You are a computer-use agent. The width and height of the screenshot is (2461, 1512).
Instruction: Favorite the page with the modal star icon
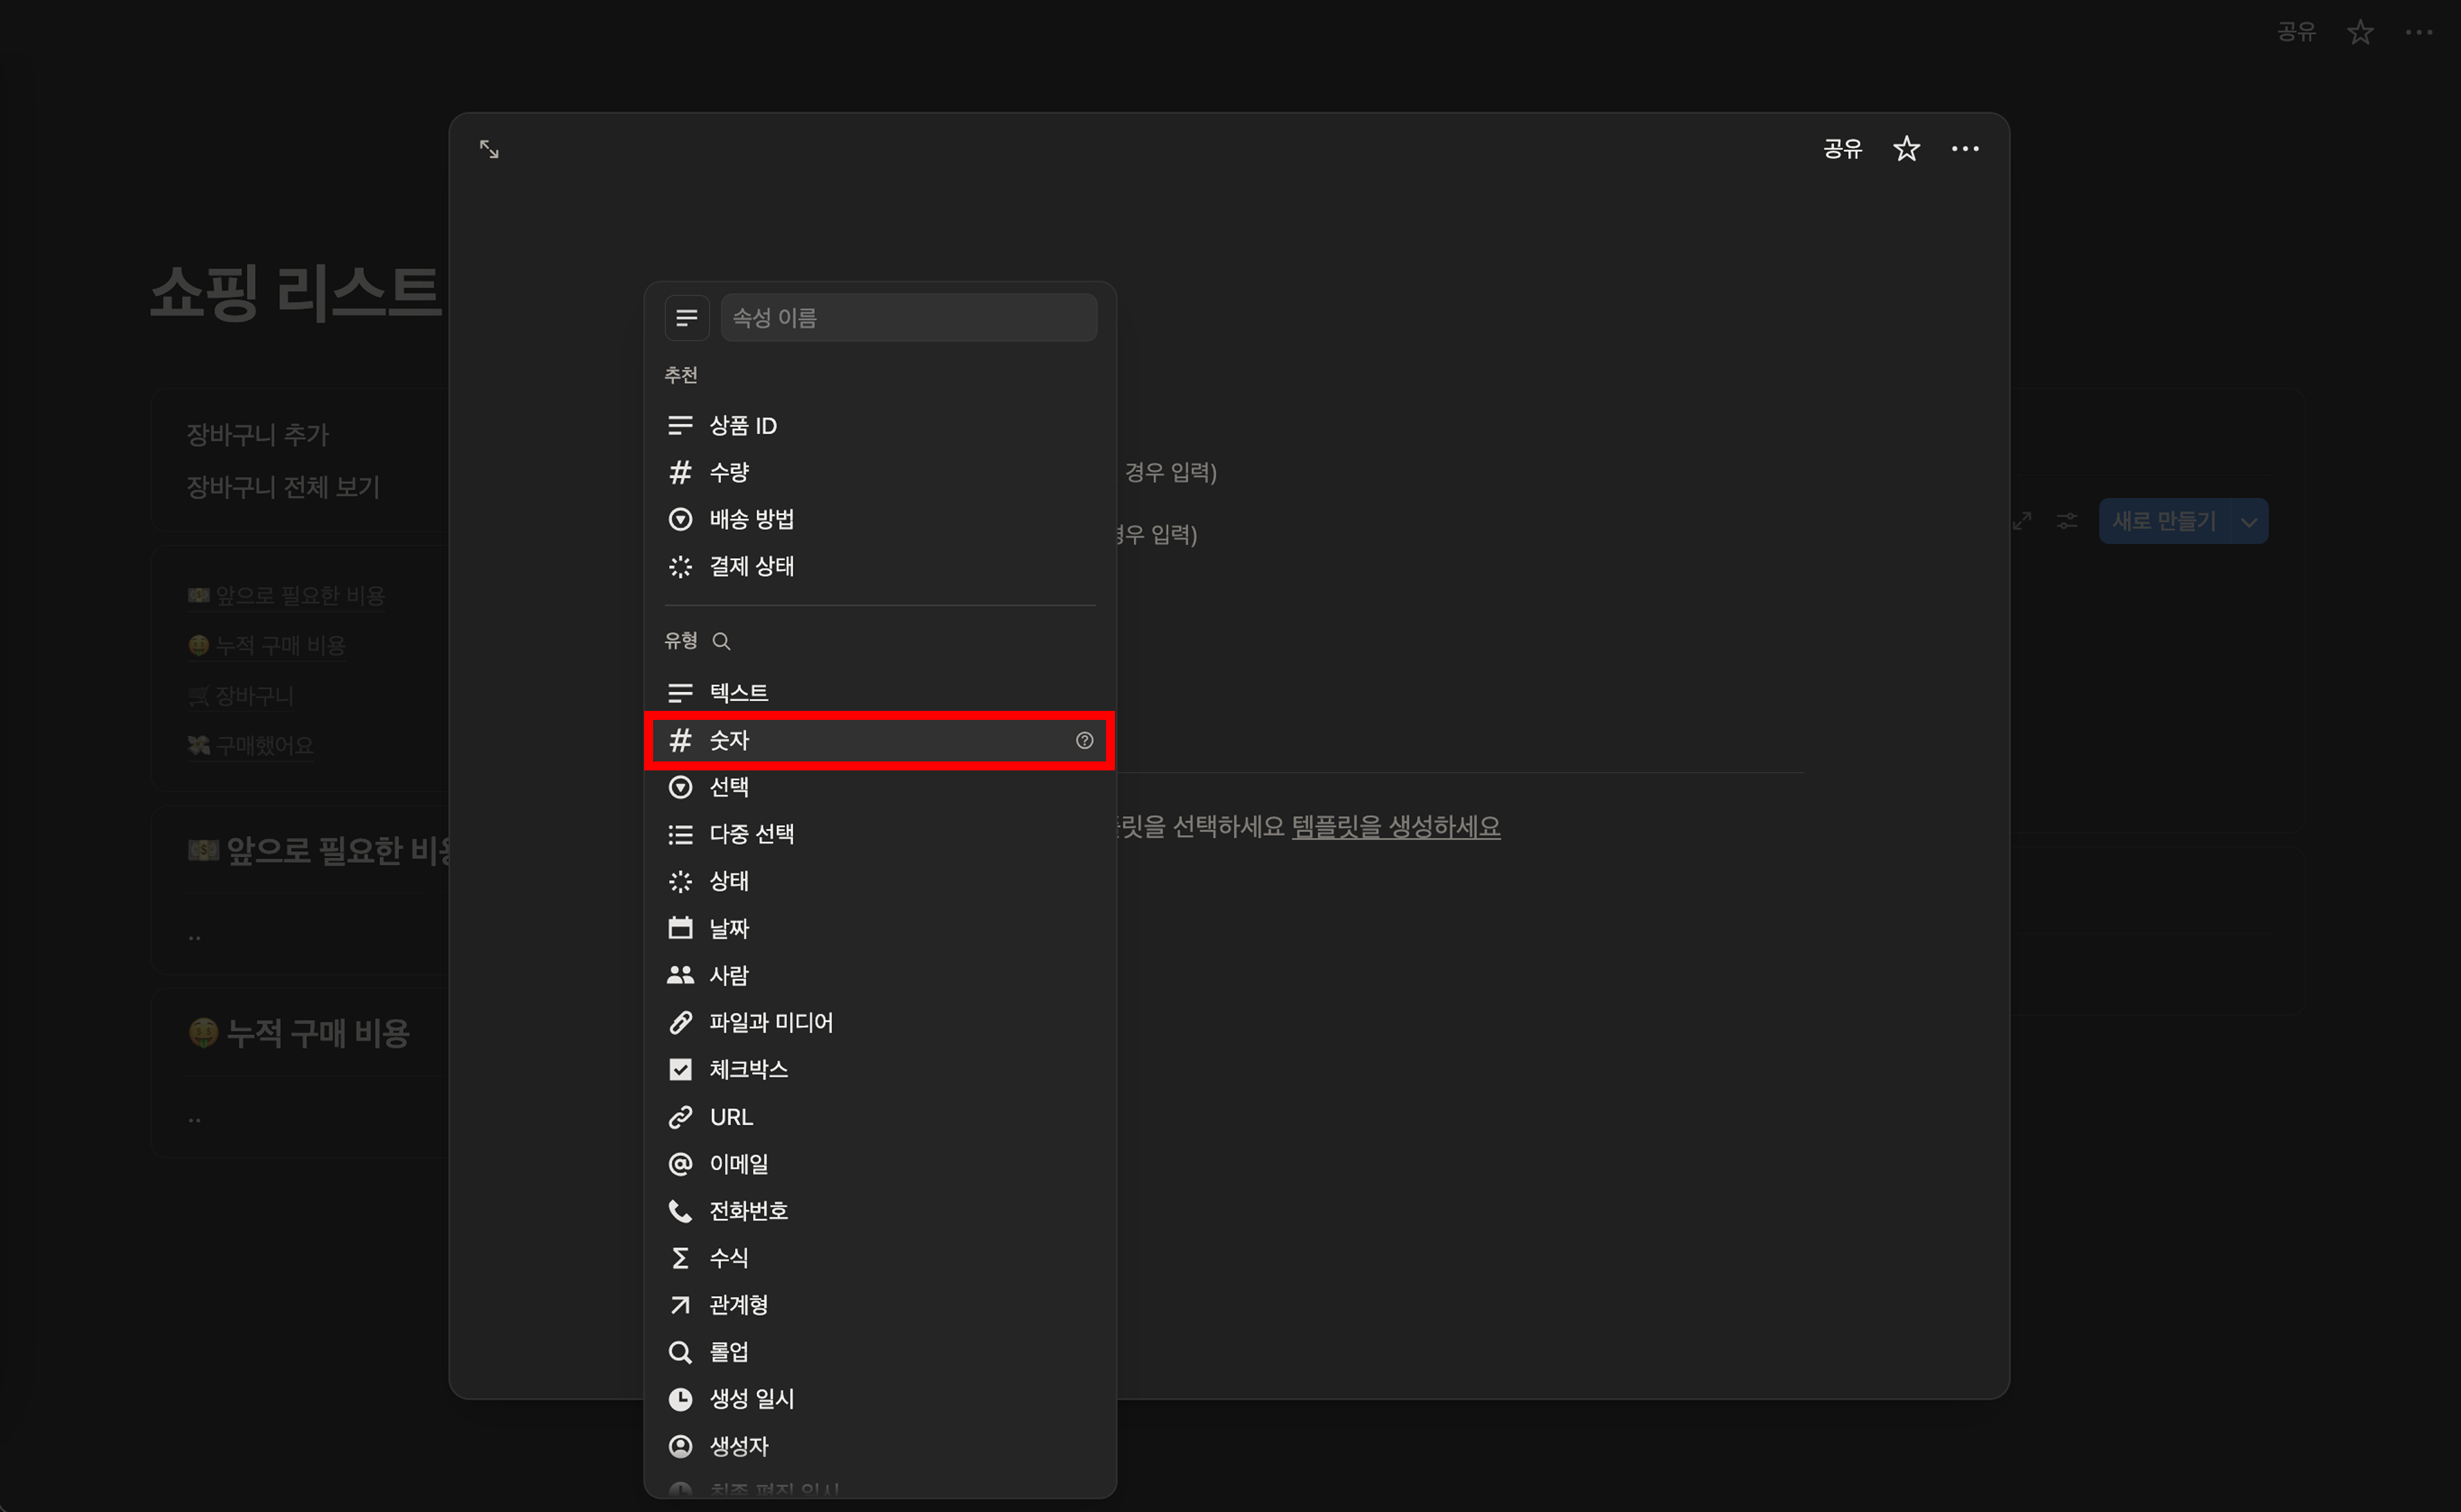[1906, 149]
